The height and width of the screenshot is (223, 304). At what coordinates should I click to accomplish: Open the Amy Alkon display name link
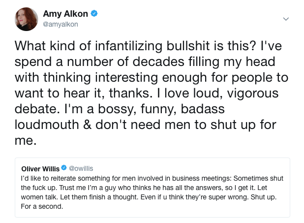pos(66,14)
